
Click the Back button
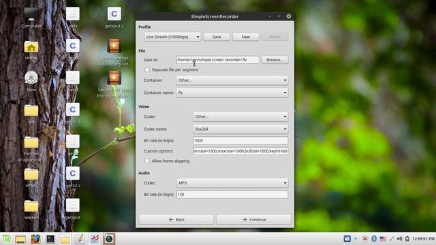(176, 219)
